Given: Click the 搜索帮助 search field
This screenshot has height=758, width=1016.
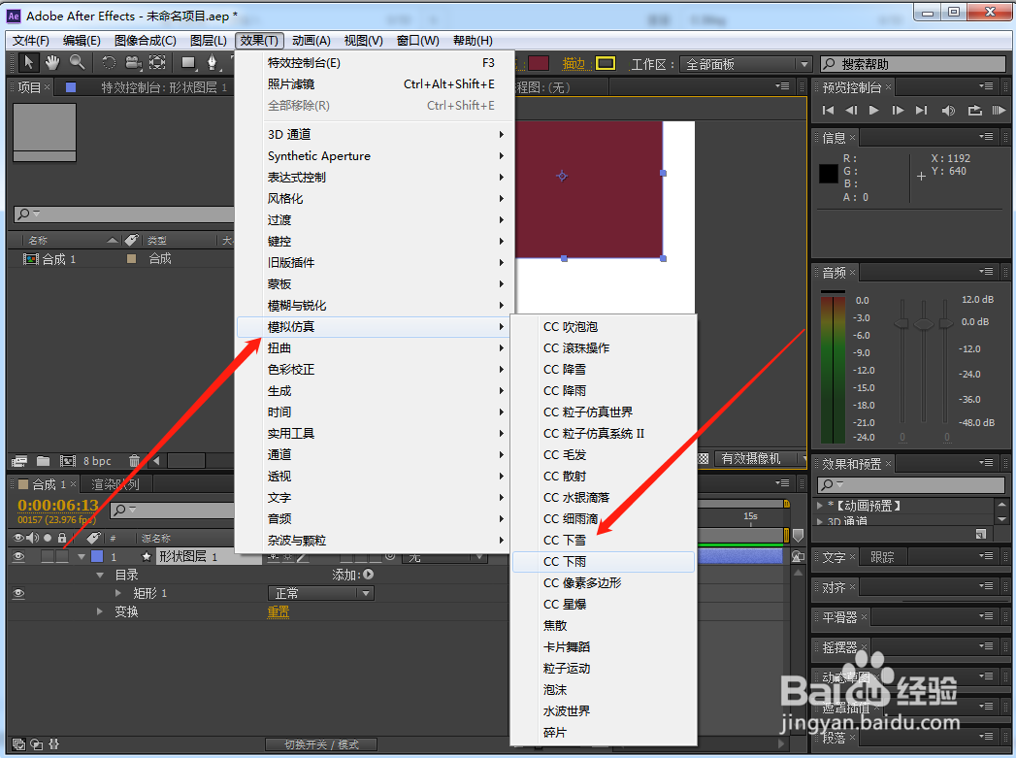Looking at the screenshot, I should (912, 64).
